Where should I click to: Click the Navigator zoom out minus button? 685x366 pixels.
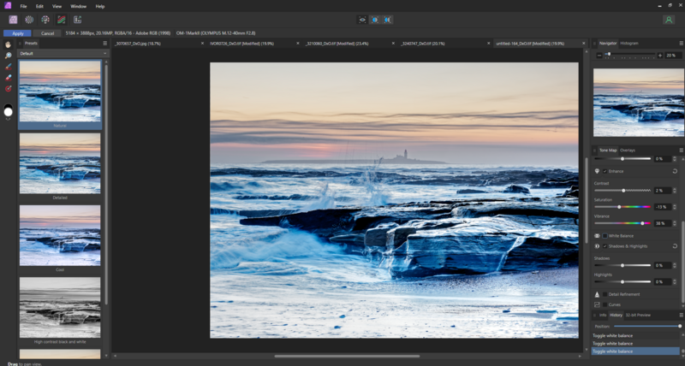(x=599, y=56)
